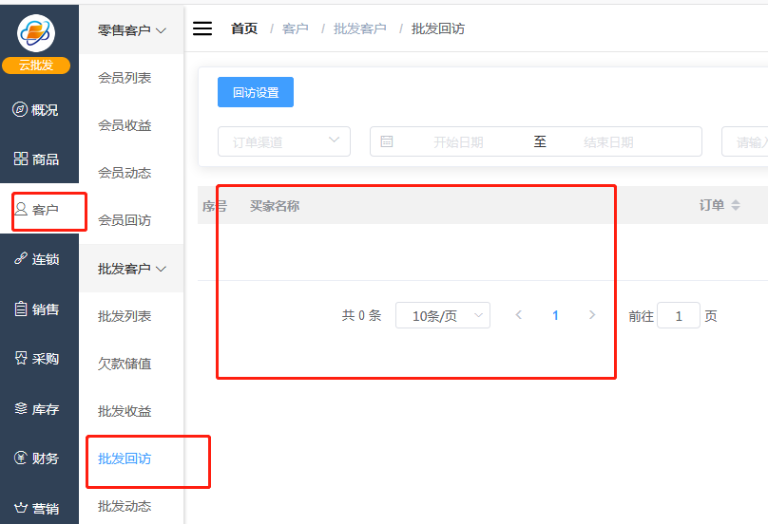
Task: Open 销售 sales section
Action: coord(37,309)
